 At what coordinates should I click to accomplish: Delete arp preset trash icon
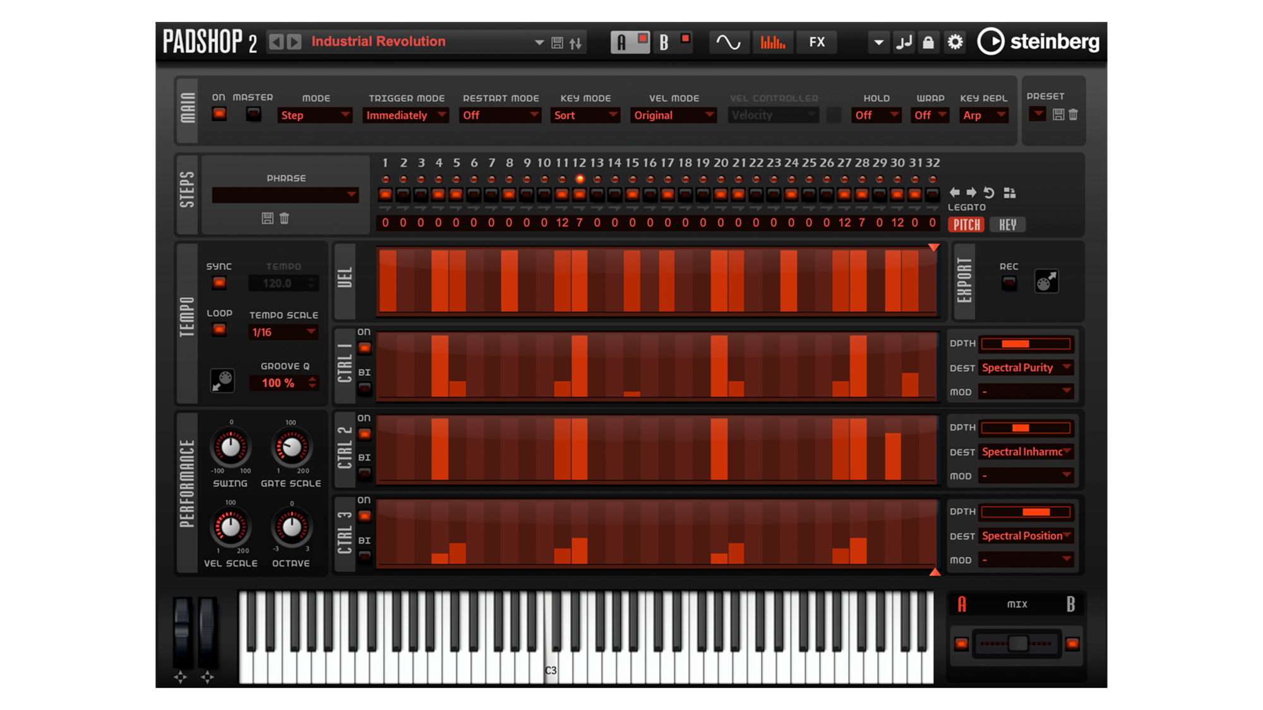tap(1073, 115)
